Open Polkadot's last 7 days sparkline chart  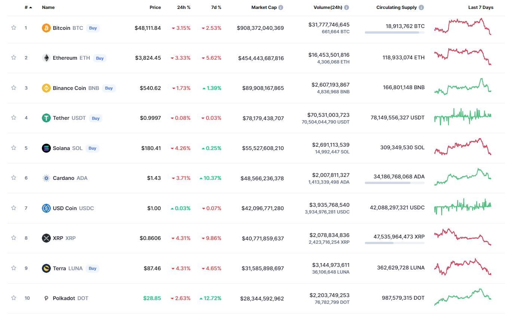point(463,297)
